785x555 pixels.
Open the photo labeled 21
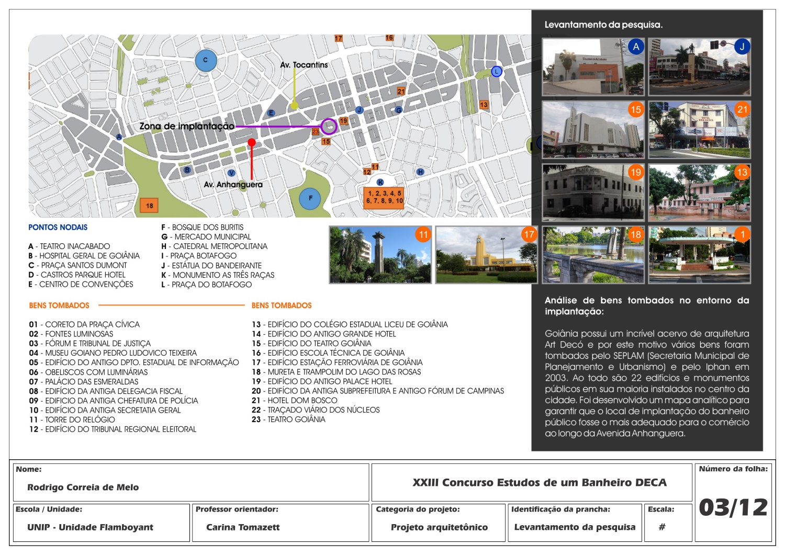[x=700, y=130]
